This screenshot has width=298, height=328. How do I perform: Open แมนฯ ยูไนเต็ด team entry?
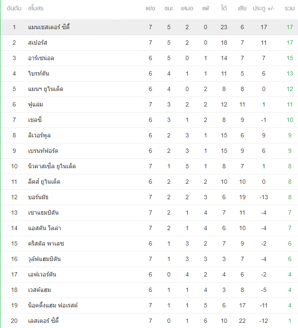[46, 89]
